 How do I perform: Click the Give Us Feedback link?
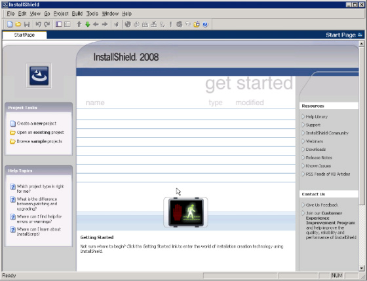pos(322,205)
